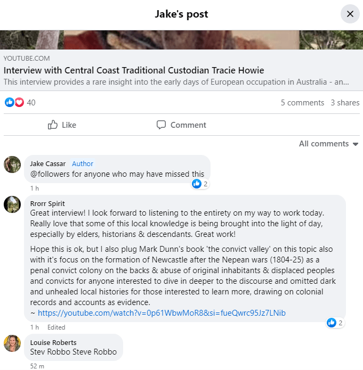View likes on Rrorr Spirit's comment
The height and width of the screenshot is (370, 363).
coord(335,322)
